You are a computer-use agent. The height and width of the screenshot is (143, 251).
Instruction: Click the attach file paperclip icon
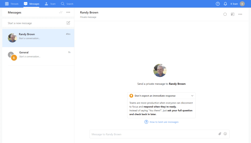click(x=220, y=134)
